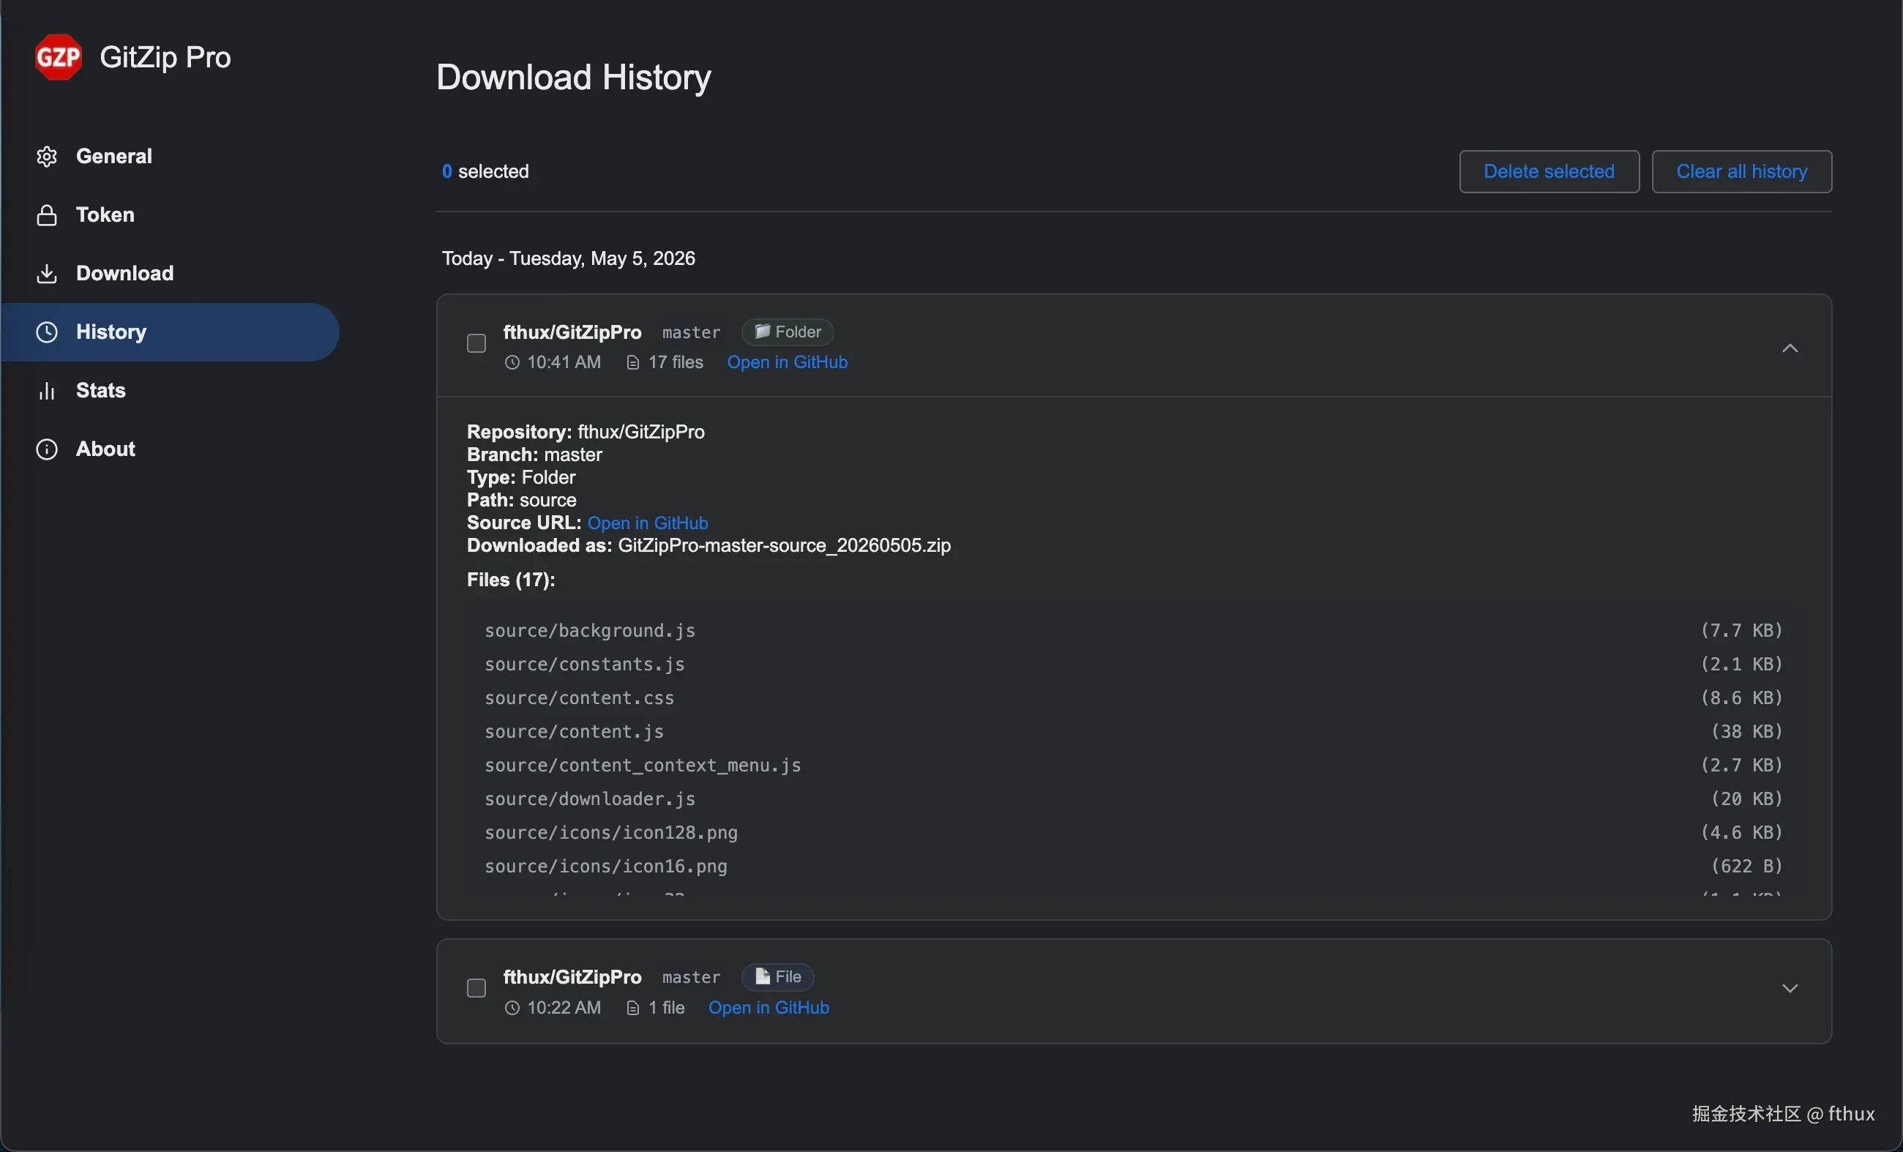Image resolution: width=1903 pixels, height=1152 pixels.
Task: Click the folder icon in Folder badge
Action: (x=762, y=332)
